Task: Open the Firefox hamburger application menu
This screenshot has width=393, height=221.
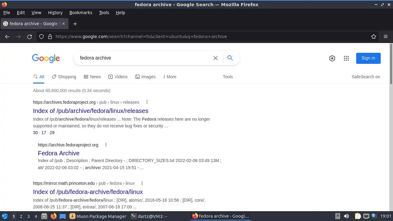Action: click(x=386, y=37)
